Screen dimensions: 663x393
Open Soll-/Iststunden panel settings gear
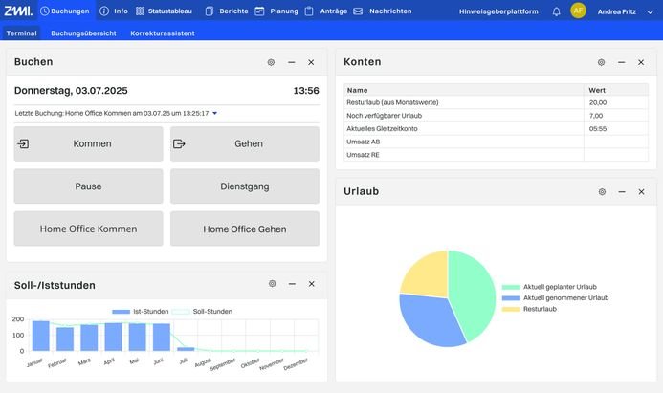tap(273, 284)
